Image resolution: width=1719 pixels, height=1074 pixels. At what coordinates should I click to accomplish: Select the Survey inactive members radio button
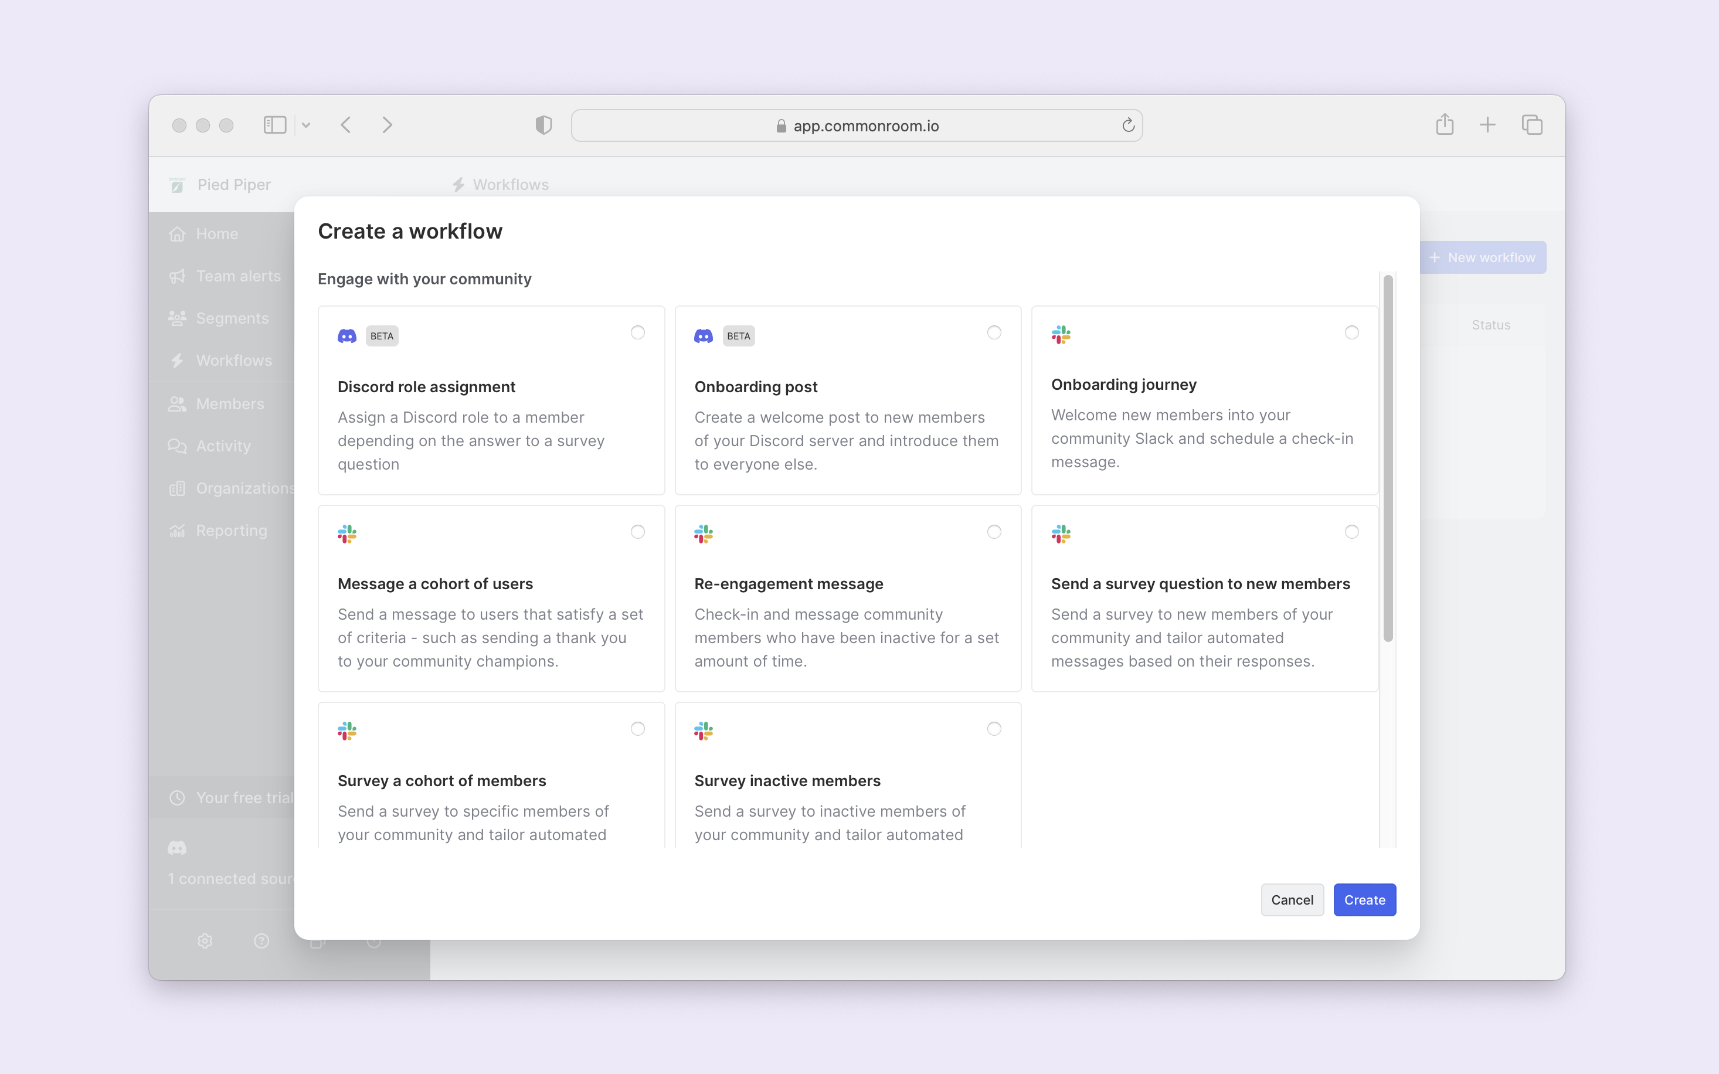click(994, 729)
